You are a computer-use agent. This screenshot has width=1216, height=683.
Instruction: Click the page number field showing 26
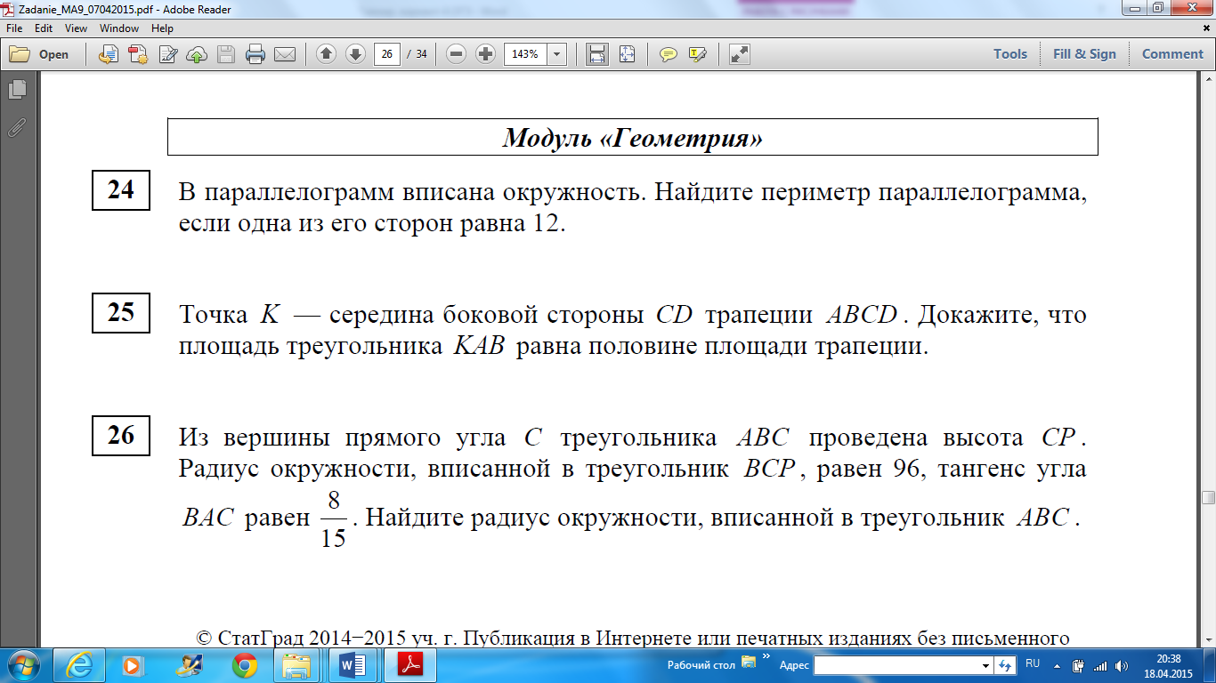coord(387,54)
